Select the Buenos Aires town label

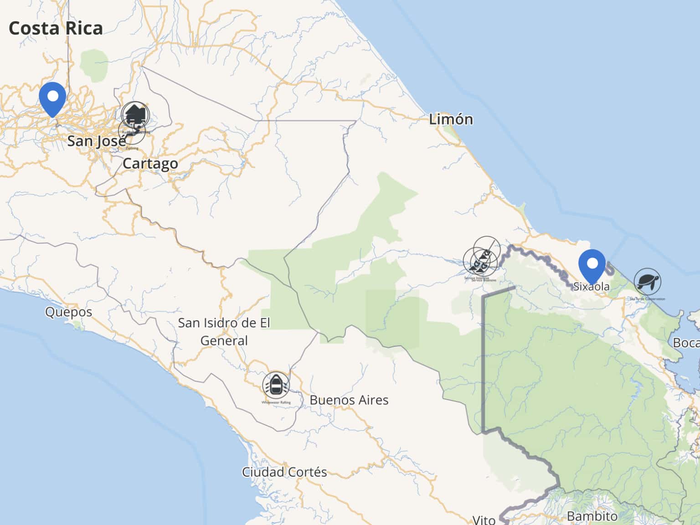pyautogui.click(x=349, y=400)
